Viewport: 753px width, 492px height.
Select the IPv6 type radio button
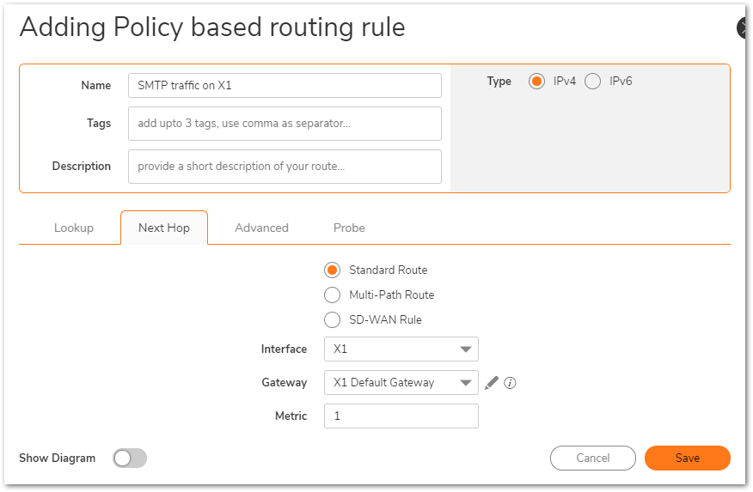click(x=592, y=81)
